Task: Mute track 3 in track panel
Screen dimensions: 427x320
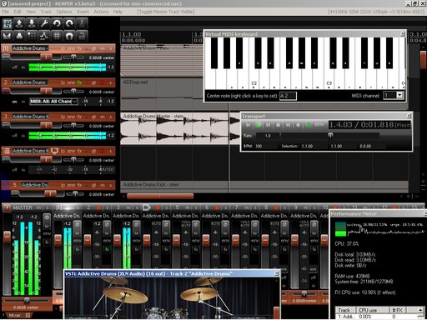Action: coord(103,117)
